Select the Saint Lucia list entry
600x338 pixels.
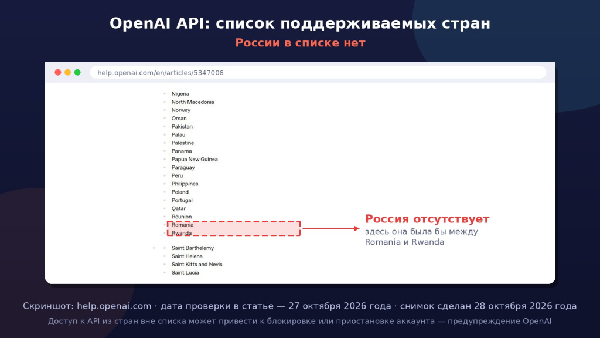(x=185, y=273)
